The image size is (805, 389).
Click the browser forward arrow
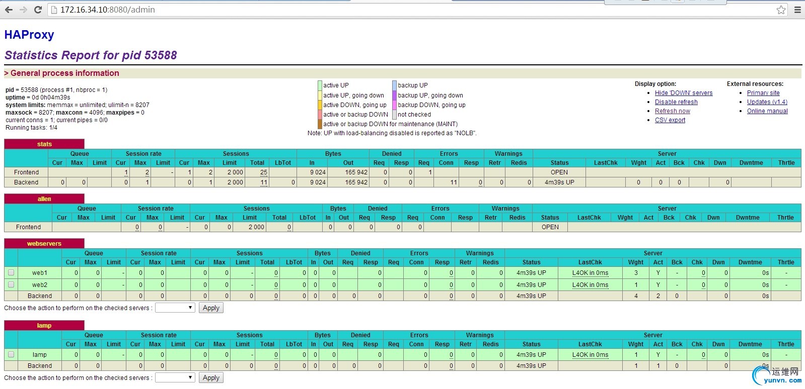tap(23, 10)
